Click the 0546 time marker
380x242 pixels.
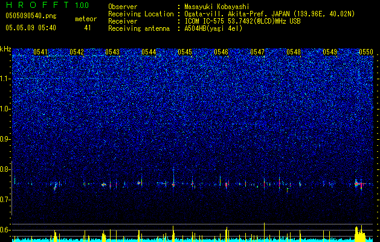point(221,52)
